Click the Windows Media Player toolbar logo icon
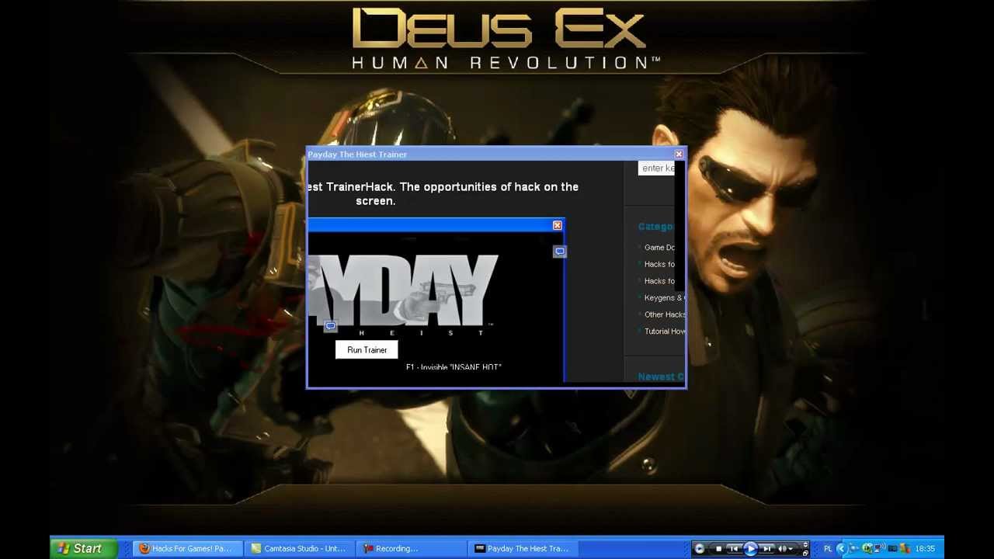The image size is (994, 559). [700, 549]
